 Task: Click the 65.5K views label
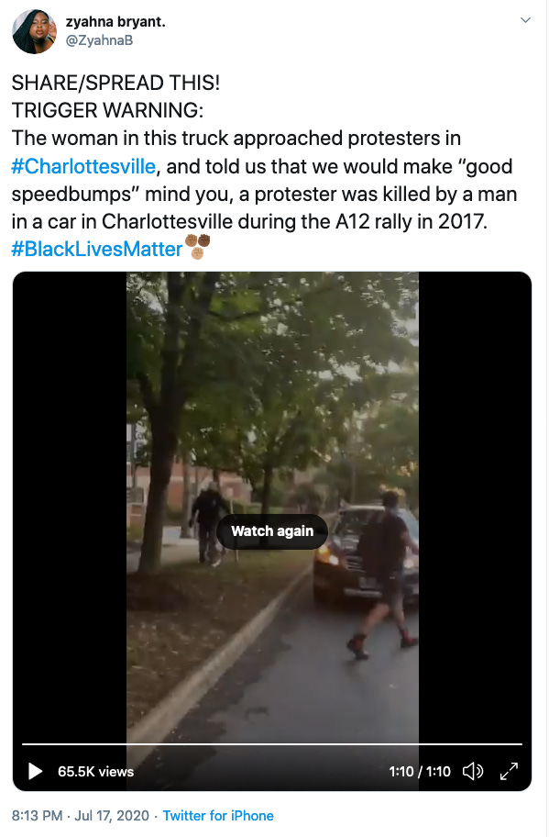coord(96,771)
